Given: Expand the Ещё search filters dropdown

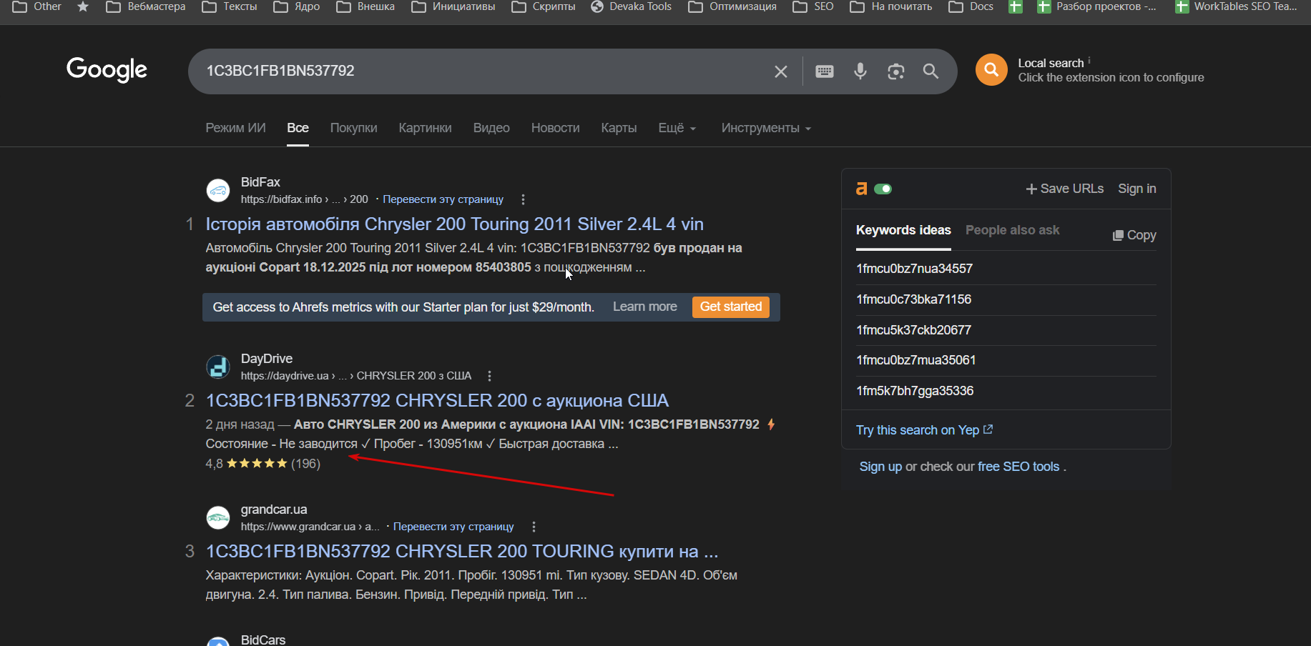Looking at the screenshot, I should coord(677,128).
